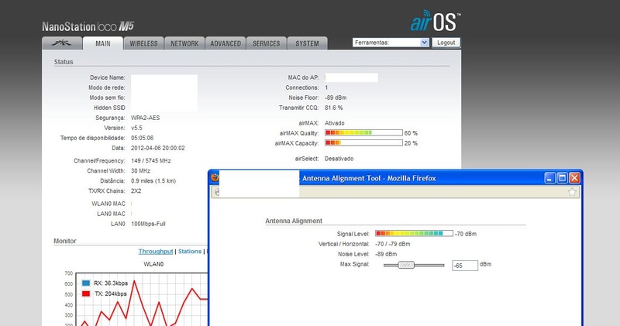Select the airMAX status Ativado
Viewport: 620px width, 326px height.
coord(335,123)
